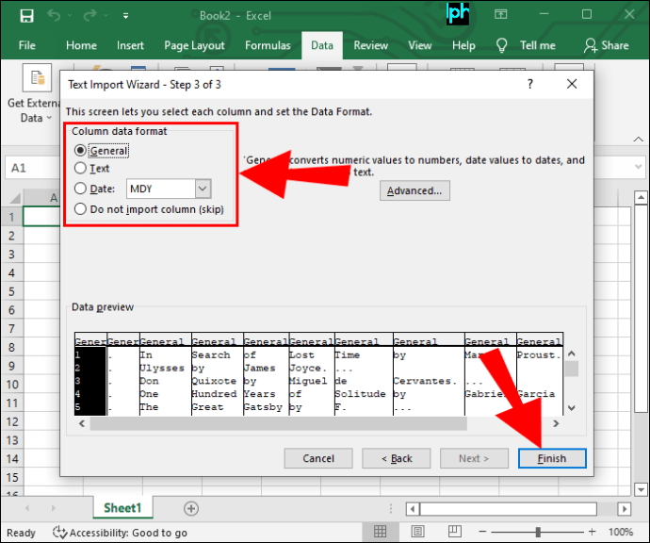
Task: Click the Undo arrow icon
Action: 54,16
